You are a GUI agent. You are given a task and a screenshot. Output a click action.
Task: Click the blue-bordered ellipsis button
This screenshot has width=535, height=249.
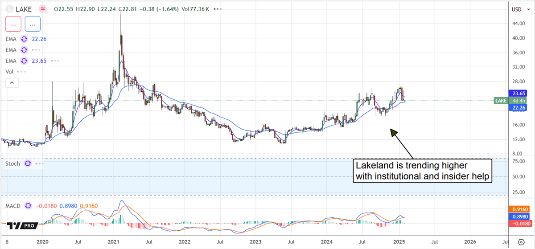[33, 24]
